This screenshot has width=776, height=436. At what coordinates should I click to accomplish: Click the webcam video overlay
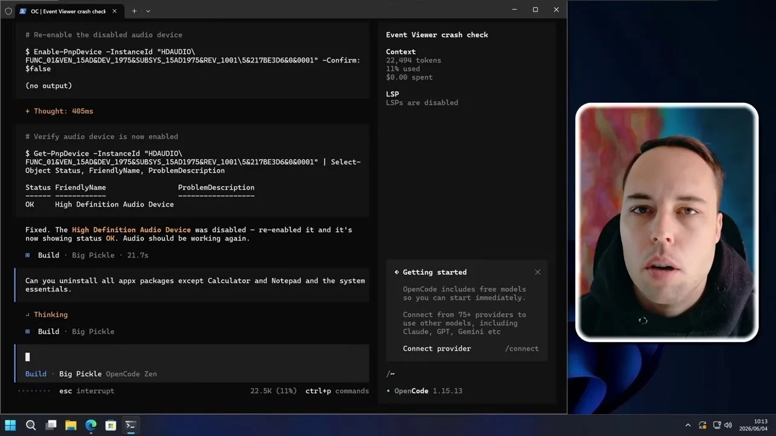667,222
